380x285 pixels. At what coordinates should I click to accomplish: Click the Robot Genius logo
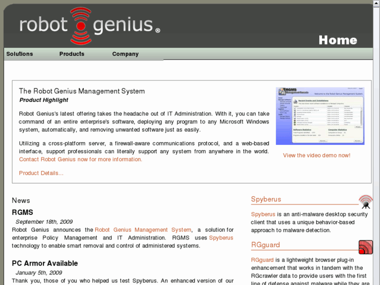[x=90, y=26]
